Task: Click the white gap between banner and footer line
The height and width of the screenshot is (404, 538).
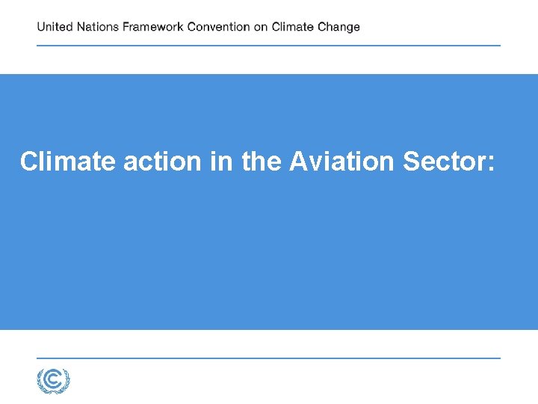Action: [269, 343]
